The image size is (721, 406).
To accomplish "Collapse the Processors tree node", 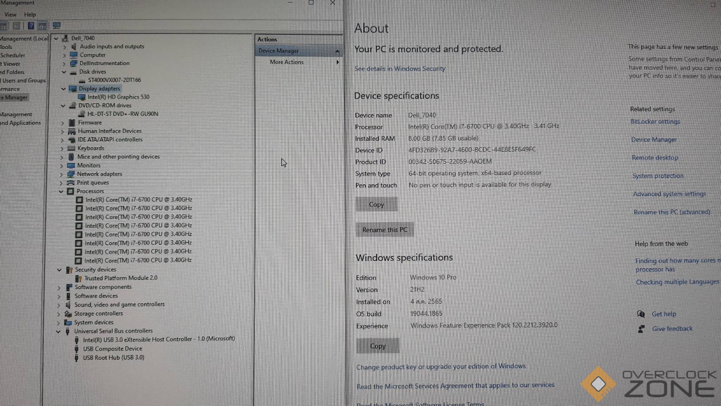I will click(x=61, y=191).
